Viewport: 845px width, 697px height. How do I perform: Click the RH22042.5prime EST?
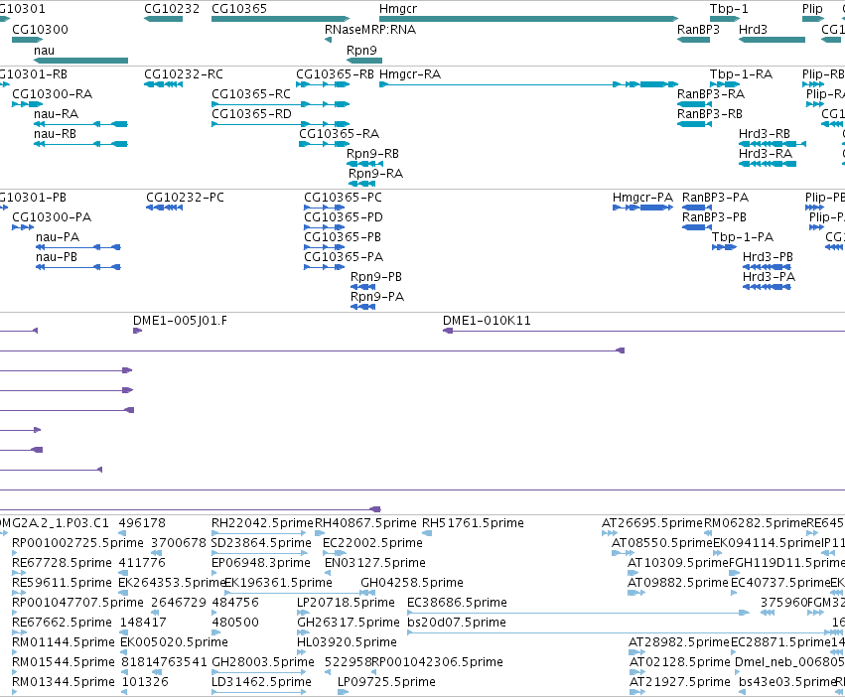click(x=259, y=533)
